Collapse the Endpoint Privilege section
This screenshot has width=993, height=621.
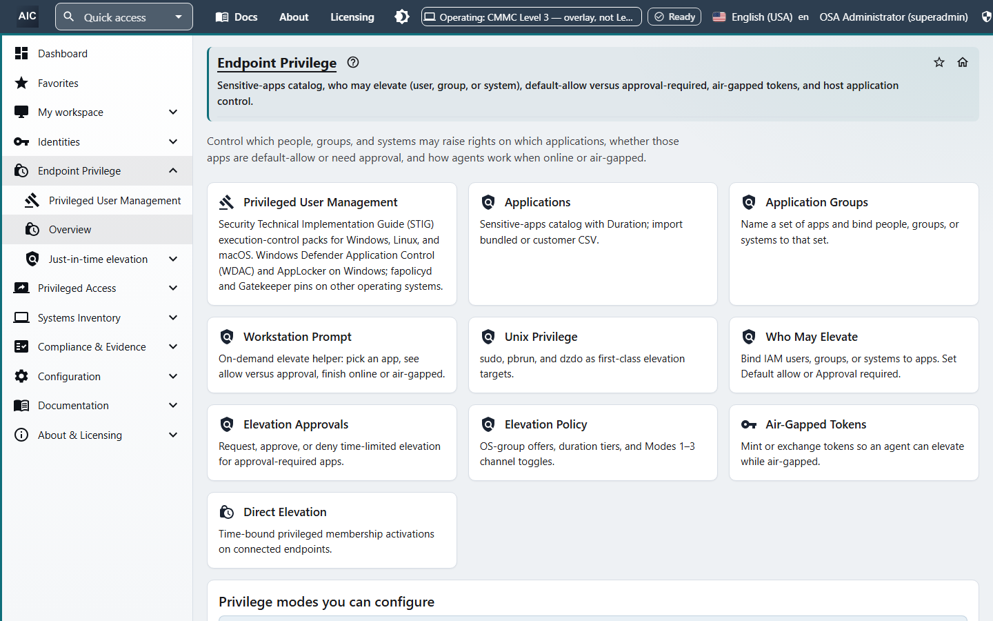(x=173, y=170)
